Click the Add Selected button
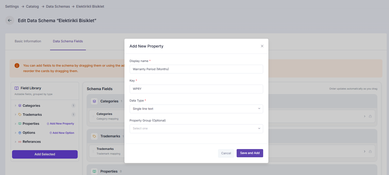 45,154
